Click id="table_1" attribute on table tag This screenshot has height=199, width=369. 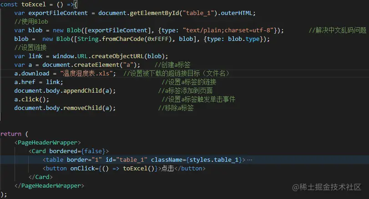click(126, 160)
